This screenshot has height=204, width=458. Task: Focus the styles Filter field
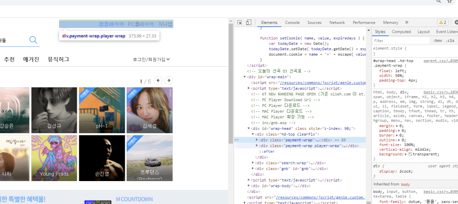coord(401,41)
